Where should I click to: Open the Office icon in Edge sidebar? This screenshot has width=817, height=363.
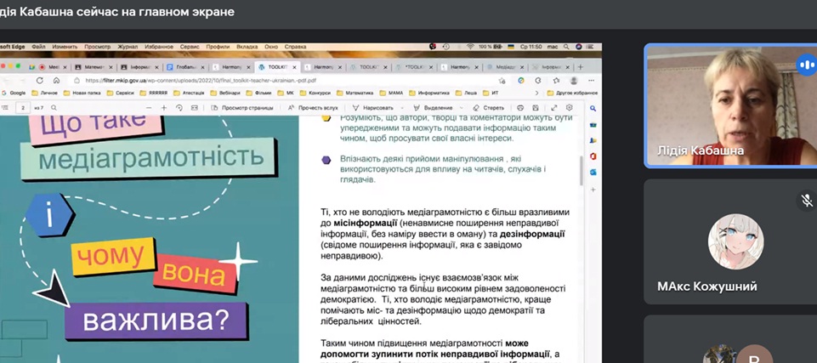[593, 156]
